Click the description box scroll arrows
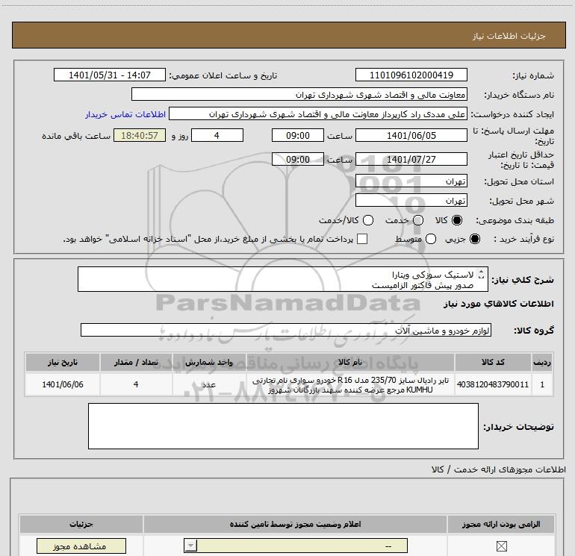The image size is (575, 556). coord(482,274)
